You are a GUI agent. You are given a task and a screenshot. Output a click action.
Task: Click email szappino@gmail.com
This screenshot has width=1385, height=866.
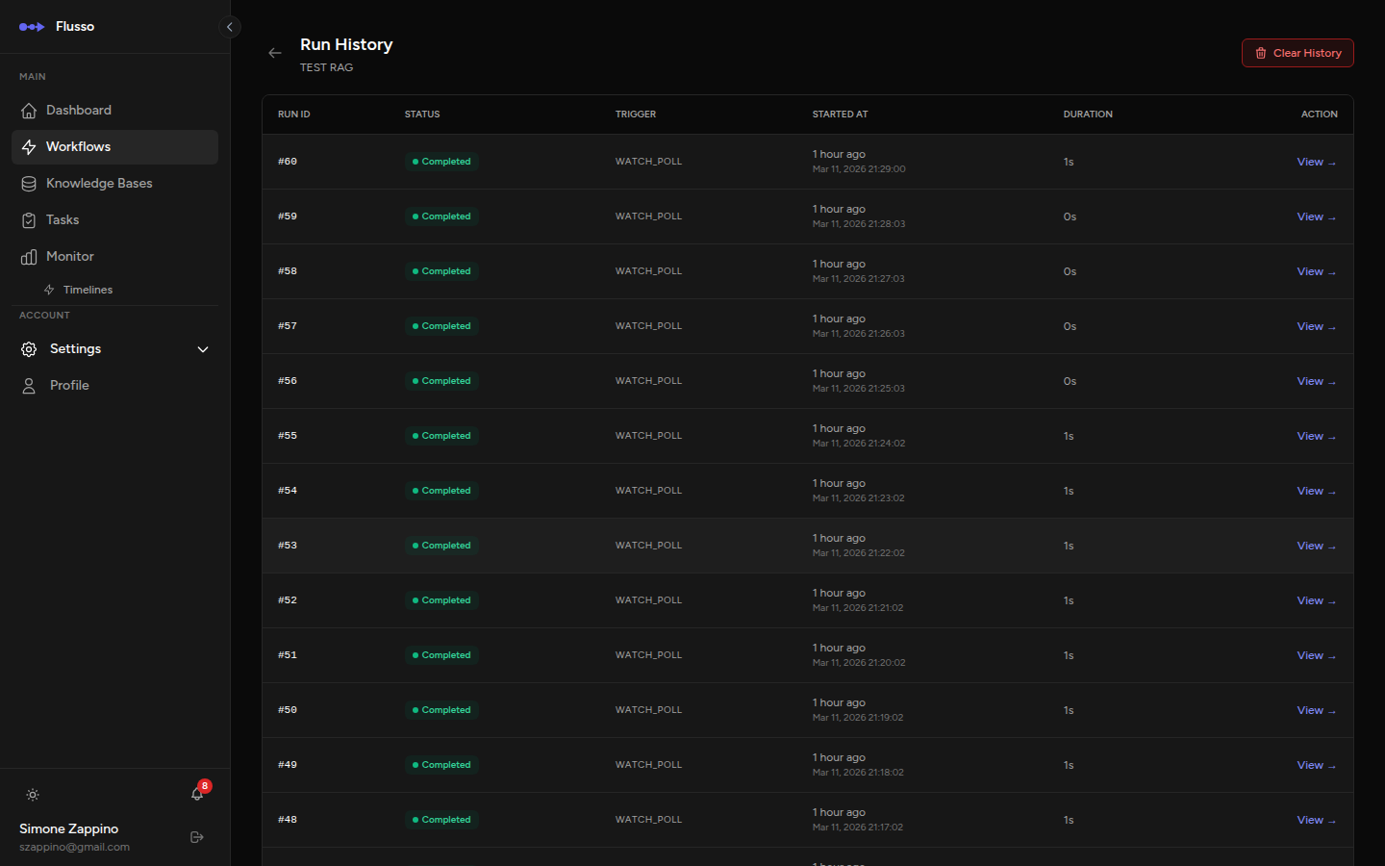(74, 848)
